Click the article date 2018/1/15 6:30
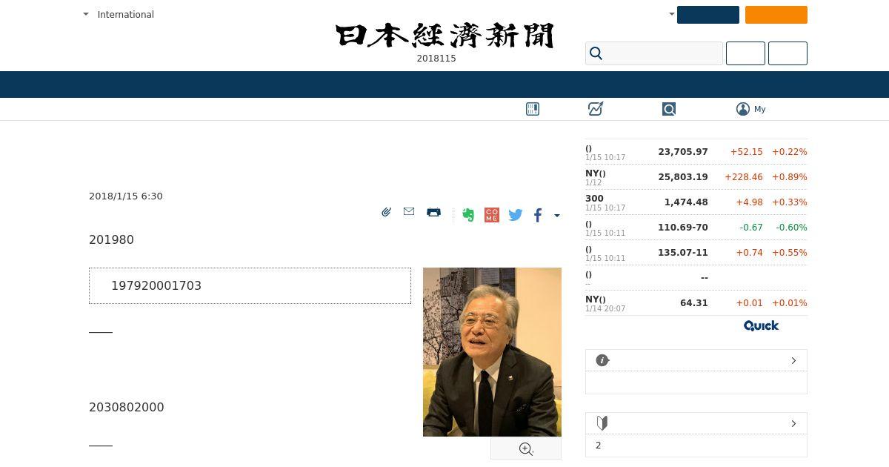889x467 pixels. [126, 196]
